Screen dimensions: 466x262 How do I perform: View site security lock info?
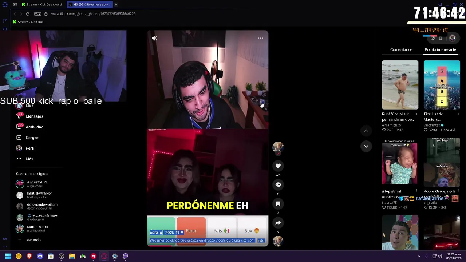coord(46,14)
